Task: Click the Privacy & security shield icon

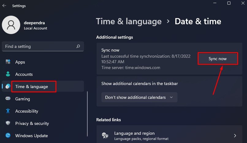Action: click(x=8, y=123)
